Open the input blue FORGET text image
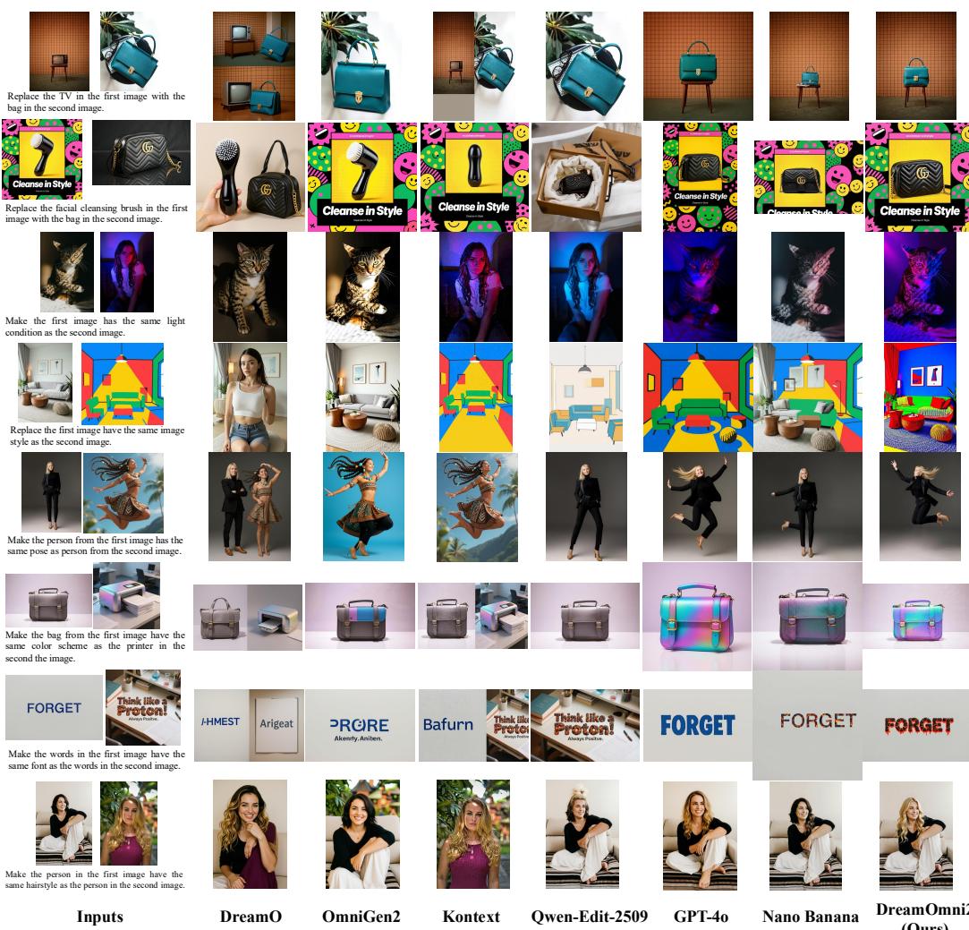969x930 pixels. pyautogui.click(x=54, y=707)
